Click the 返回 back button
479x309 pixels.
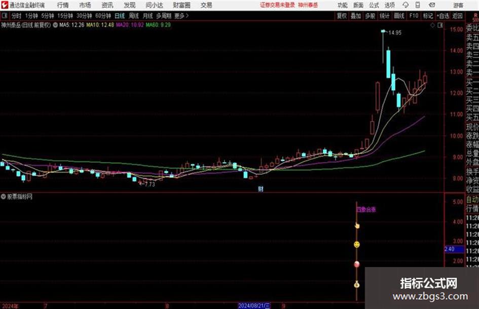457,16
